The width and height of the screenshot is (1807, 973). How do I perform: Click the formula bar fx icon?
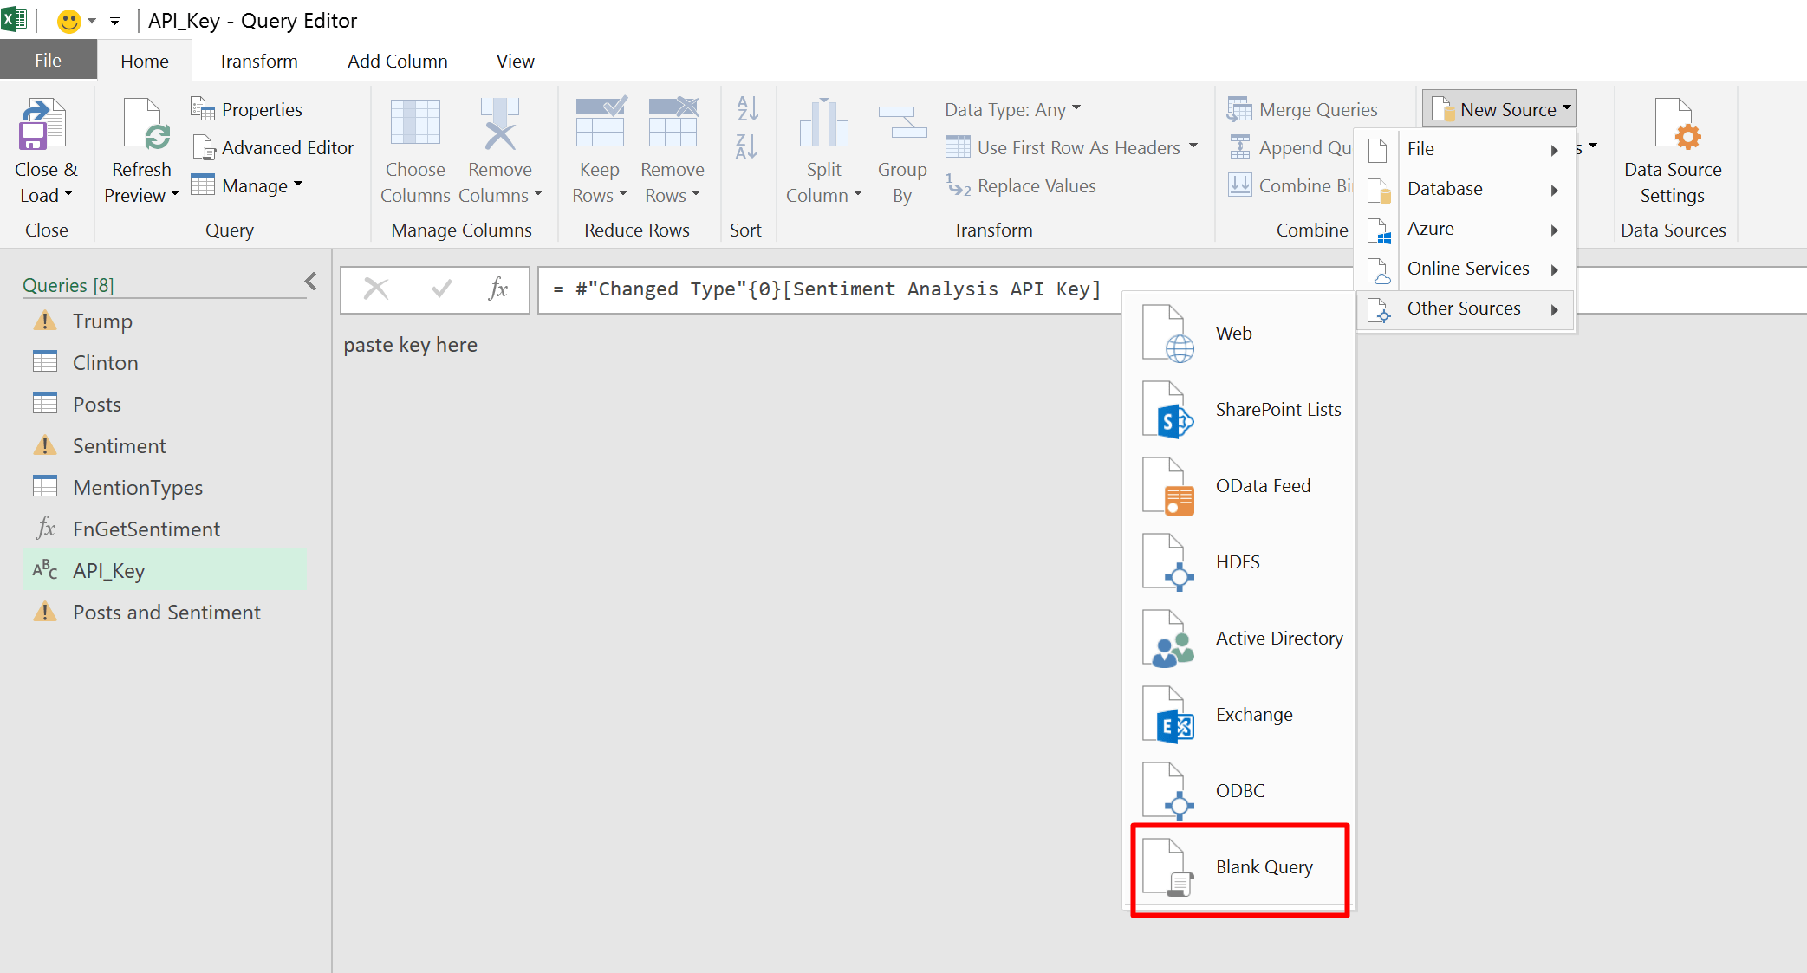point(497,289)
